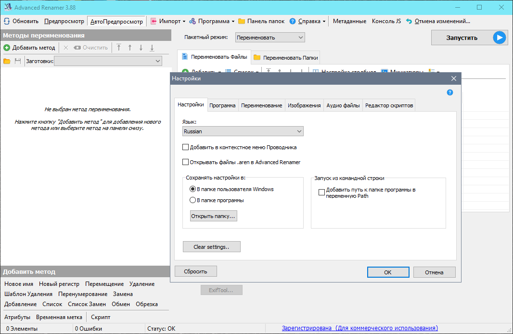The height and width of the screenshot is (334, 513).
Task: Toggle the АвтоПредпросмотр toolbar button
Action: click(x=116, y=22)
